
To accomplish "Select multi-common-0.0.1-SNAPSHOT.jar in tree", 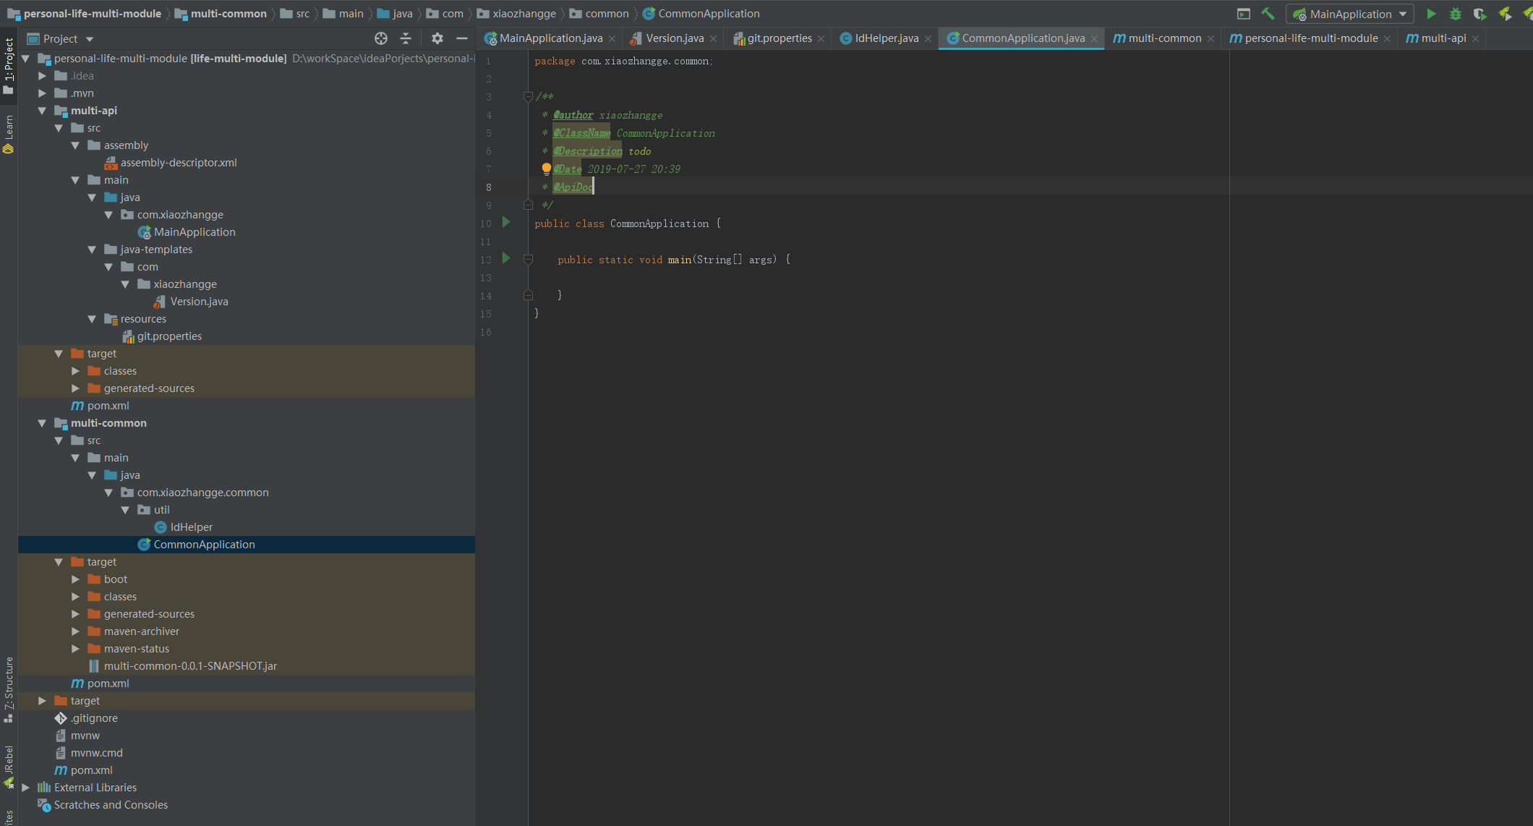I will tap(190, 666).
